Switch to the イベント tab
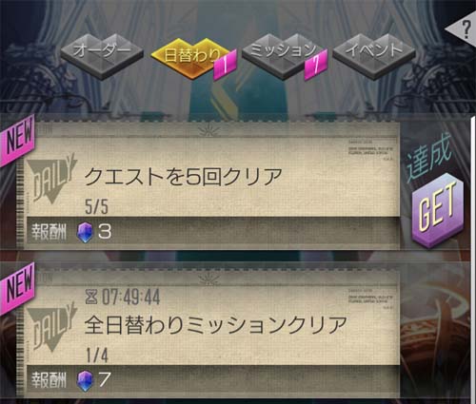Viewport: 476px width, 404px height. pos(374,54)
